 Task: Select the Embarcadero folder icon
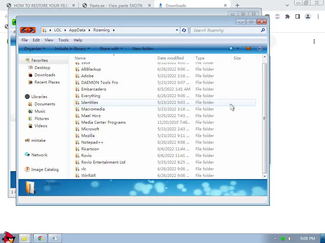[77, 89]
